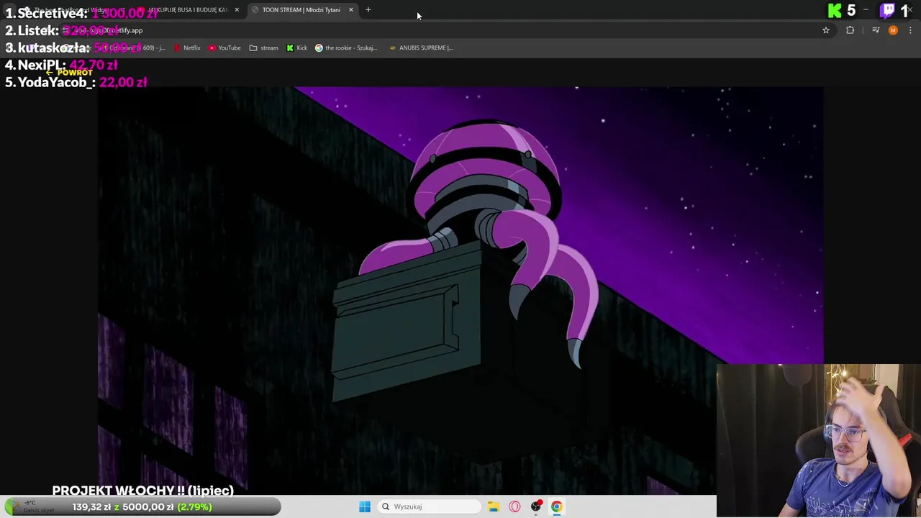Switch to the KUPUJĘ BUSA I BUDUJĘ tab
This screenshot has height=518, width=921.
coord(187,9)
